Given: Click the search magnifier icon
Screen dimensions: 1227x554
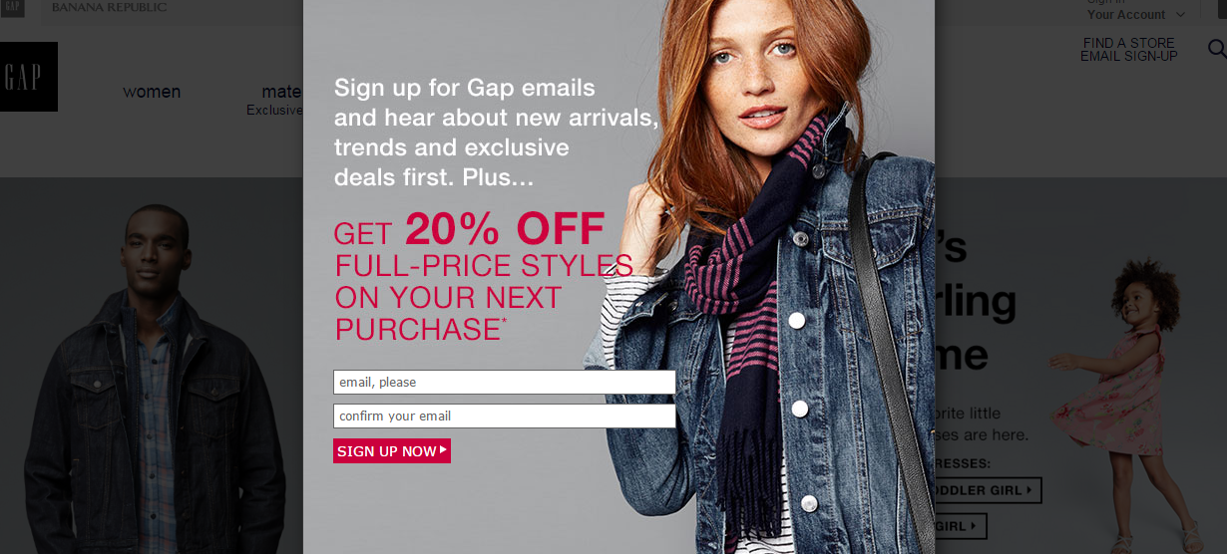Looking at the screenshot, I should click(1216, 49).
